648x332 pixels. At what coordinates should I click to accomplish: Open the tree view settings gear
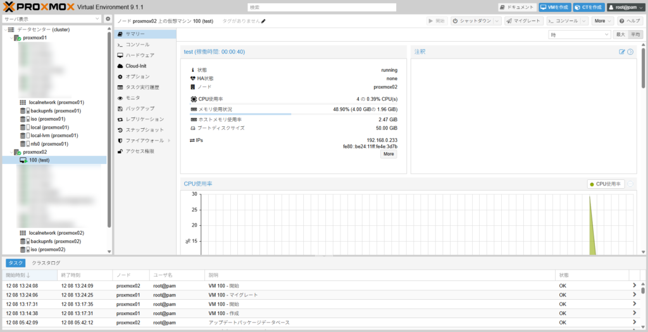click(x=108, y=19)
